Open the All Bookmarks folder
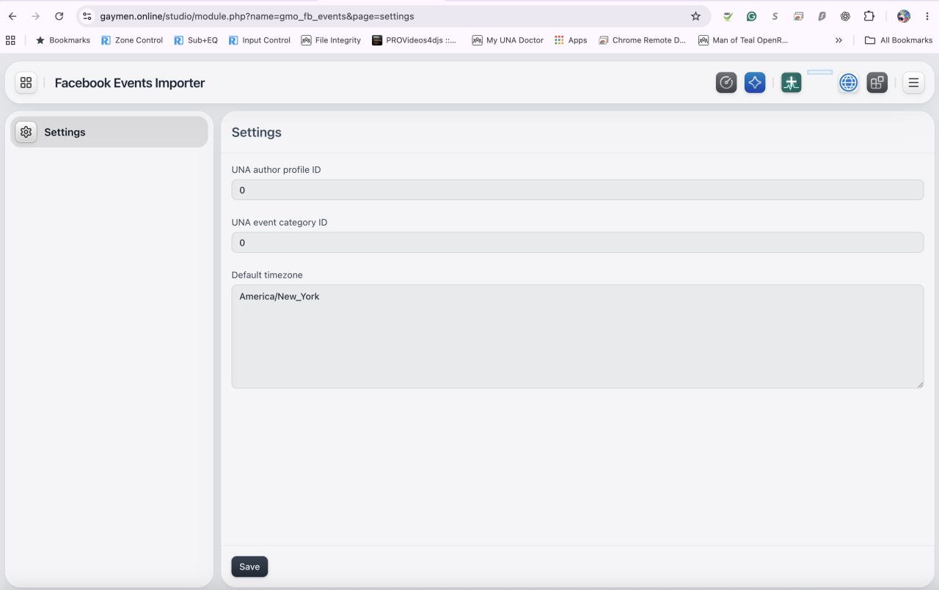Image resolution: width=939 pixels, height=590 pixels. (899, 40)
